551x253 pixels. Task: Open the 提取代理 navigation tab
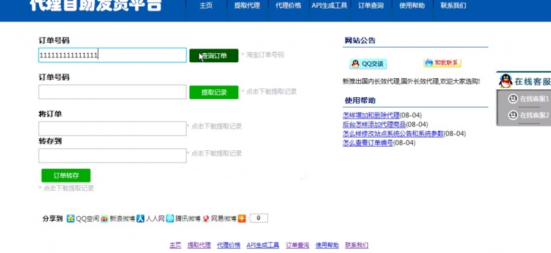pos(247,5)
